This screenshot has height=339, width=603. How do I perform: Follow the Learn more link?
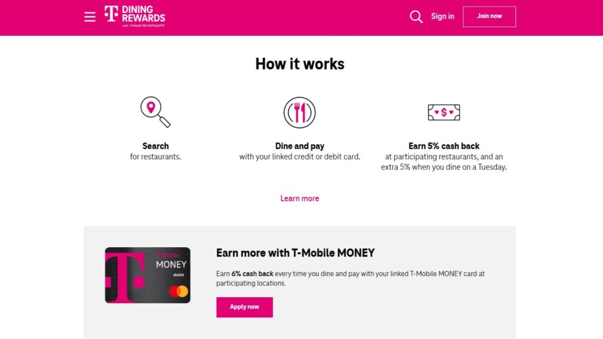(299, 198)
